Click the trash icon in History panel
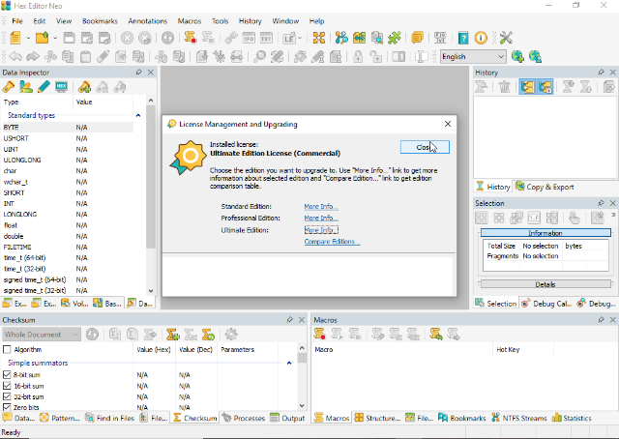The image size is (619, 439). tap(504, 86)
